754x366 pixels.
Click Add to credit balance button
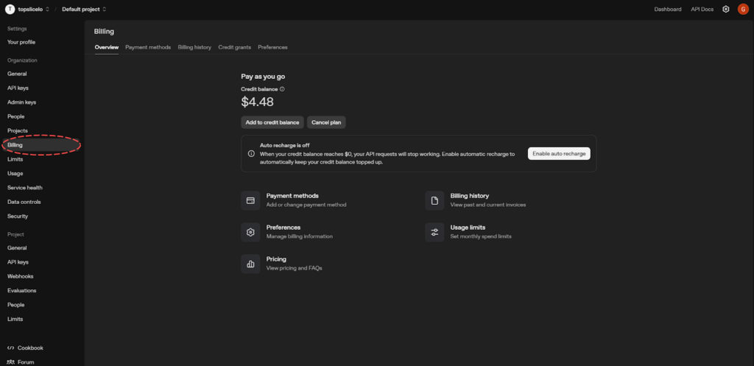[x=272, y=122]
